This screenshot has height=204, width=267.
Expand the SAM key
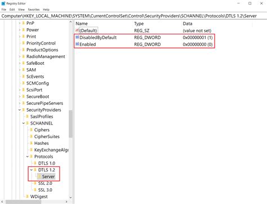(20, 70)
